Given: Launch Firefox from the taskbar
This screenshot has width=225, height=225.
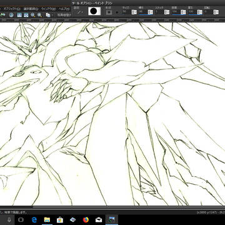Looking at the screenshot, I should 86,219.
